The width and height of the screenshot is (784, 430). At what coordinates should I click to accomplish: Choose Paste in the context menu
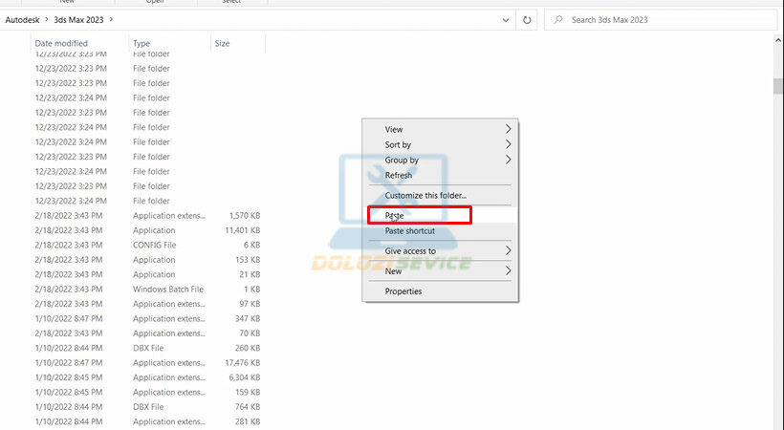click(x=440, y=216)
